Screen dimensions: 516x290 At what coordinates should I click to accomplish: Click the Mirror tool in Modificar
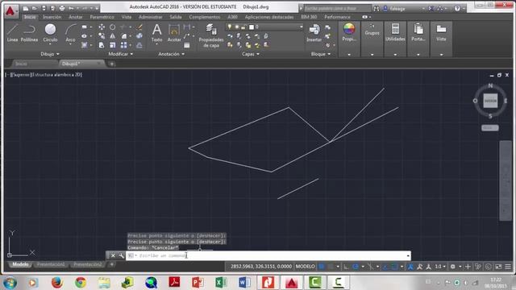pos(113,36)
